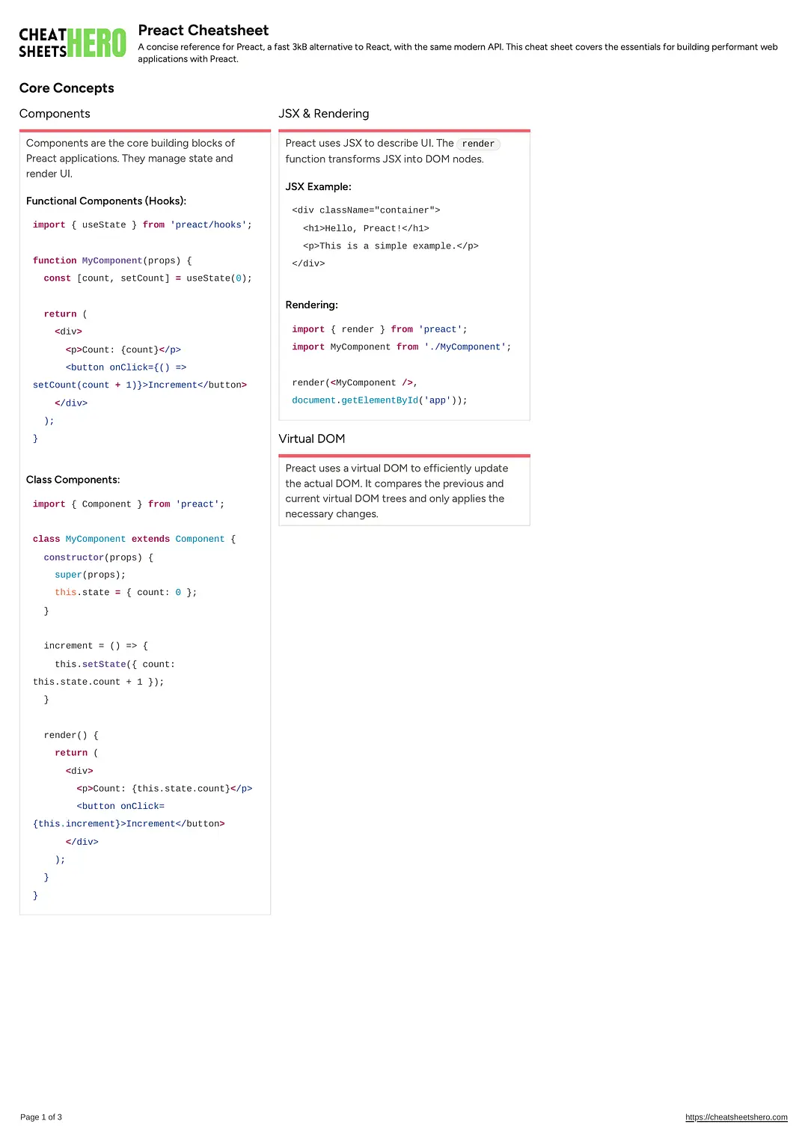Click the Components section heading
This screenshot has height=1142, width=808.
click(x=55, y=114)
